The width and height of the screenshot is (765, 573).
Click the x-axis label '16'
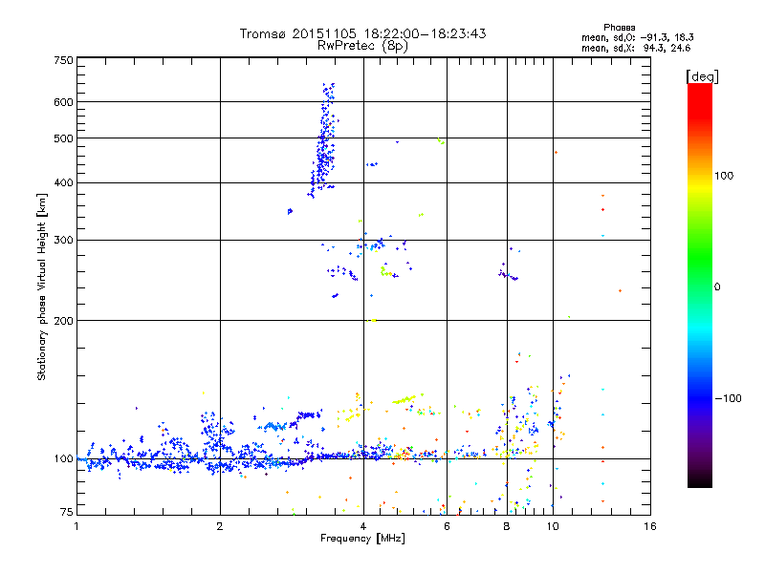click(x=650, y=526)
